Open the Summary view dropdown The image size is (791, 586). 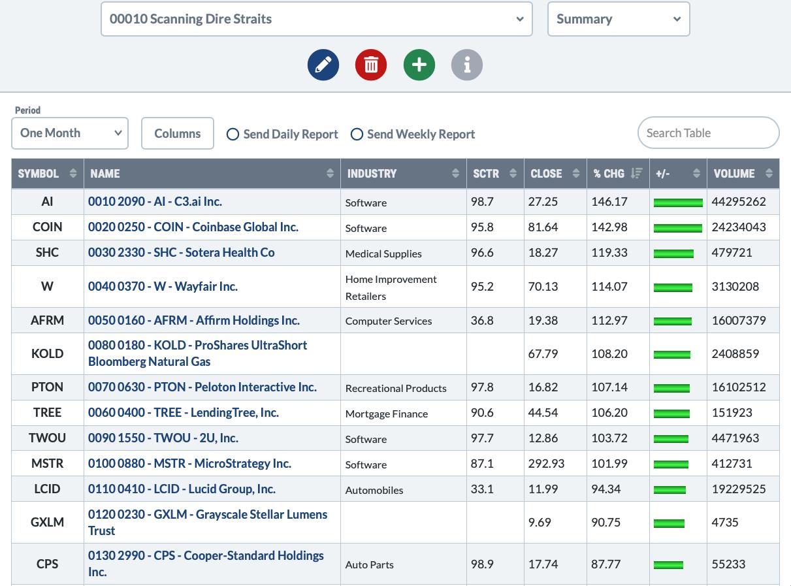[618, 19]
